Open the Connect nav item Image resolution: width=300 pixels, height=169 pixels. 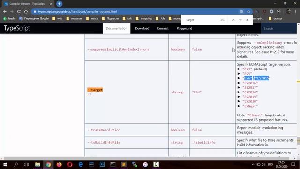[163, 28]
